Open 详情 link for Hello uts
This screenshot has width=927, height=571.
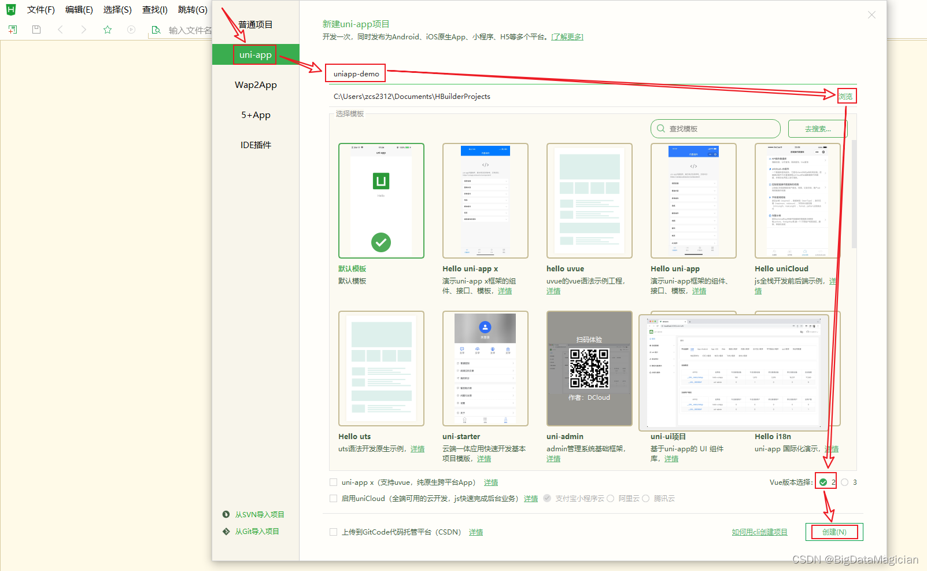(x=418, y=449)
